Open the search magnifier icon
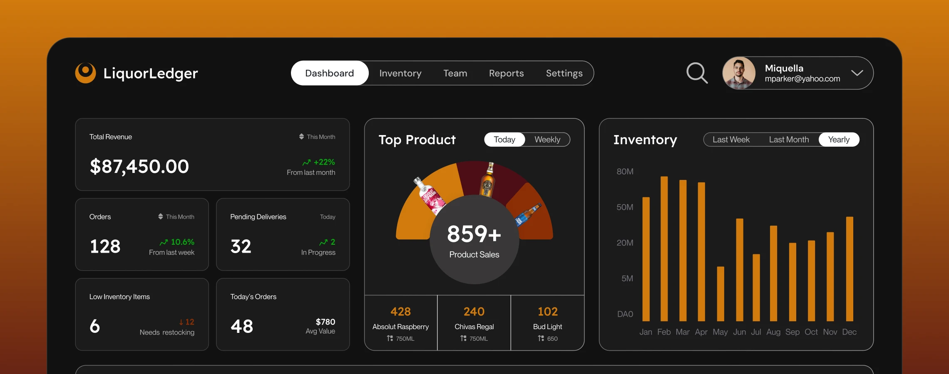Screen dimensions: 949x374 tap(697, 73)
